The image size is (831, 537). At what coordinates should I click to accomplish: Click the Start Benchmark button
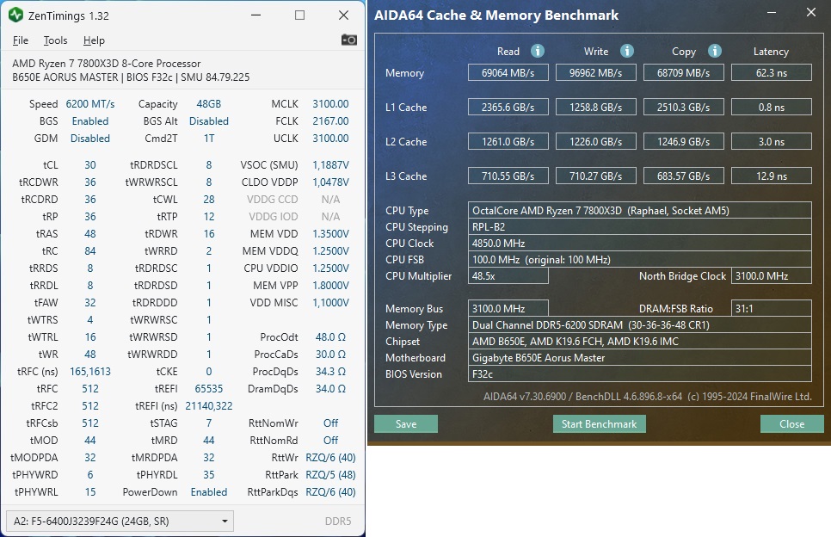[599, 424]
